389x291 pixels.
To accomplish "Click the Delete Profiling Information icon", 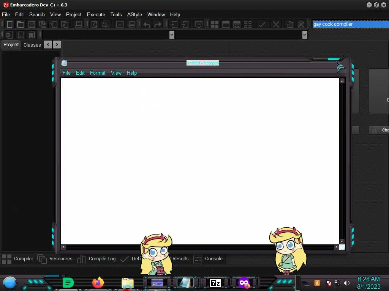I will 301,24.
